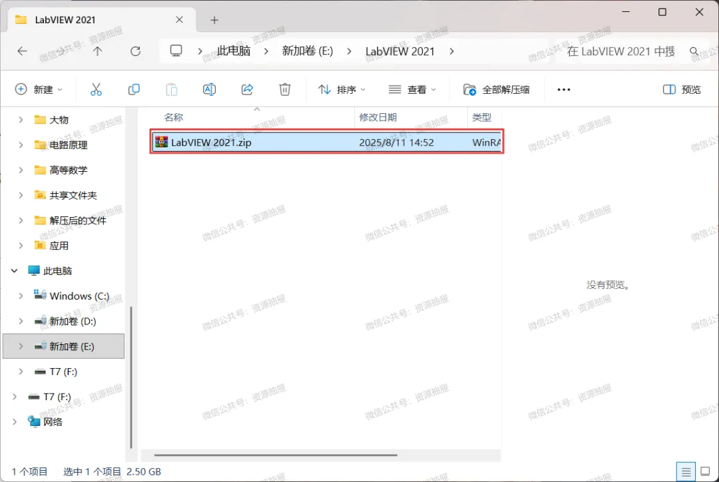
Task: Click the Share icon in toolbar
Action: (247, 89)
